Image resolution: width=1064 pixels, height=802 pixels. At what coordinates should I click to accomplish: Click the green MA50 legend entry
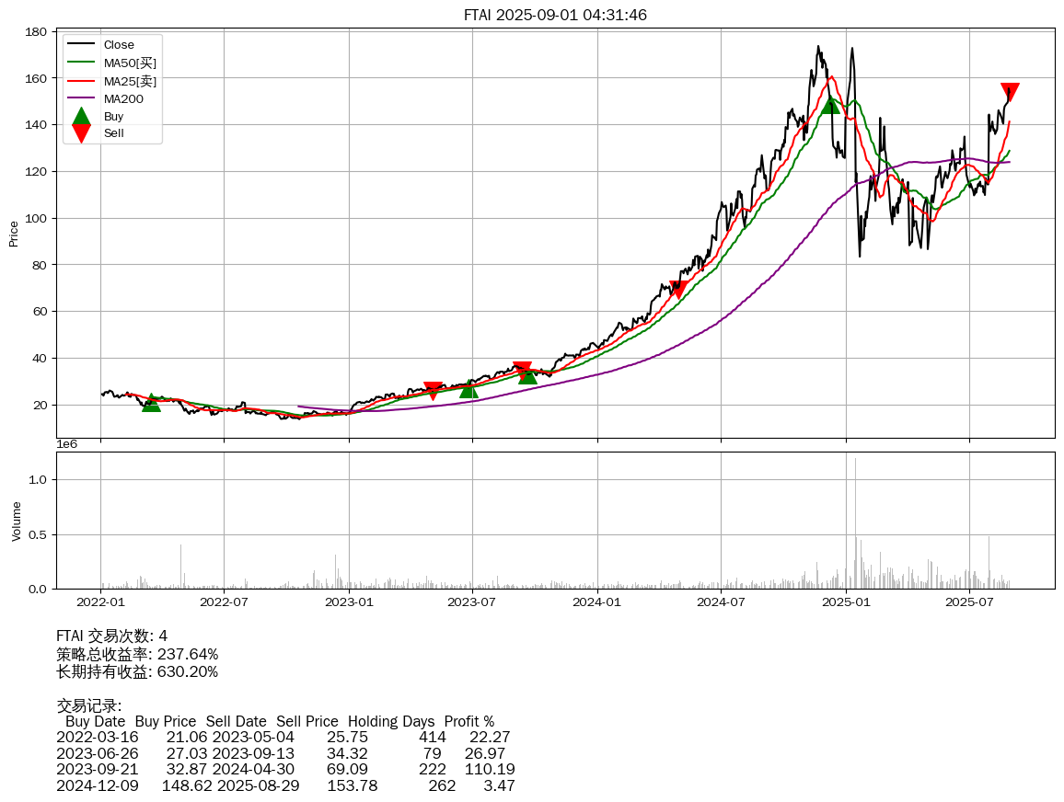click(x=130, y=63)
